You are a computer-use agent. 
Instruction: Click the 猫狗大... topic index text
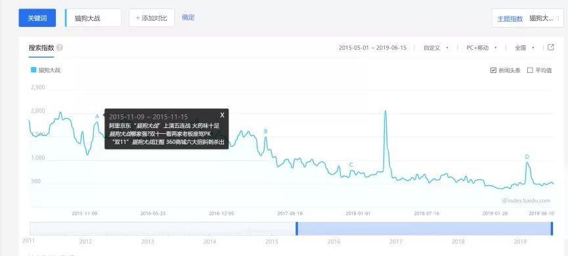(x=541, y=18)
